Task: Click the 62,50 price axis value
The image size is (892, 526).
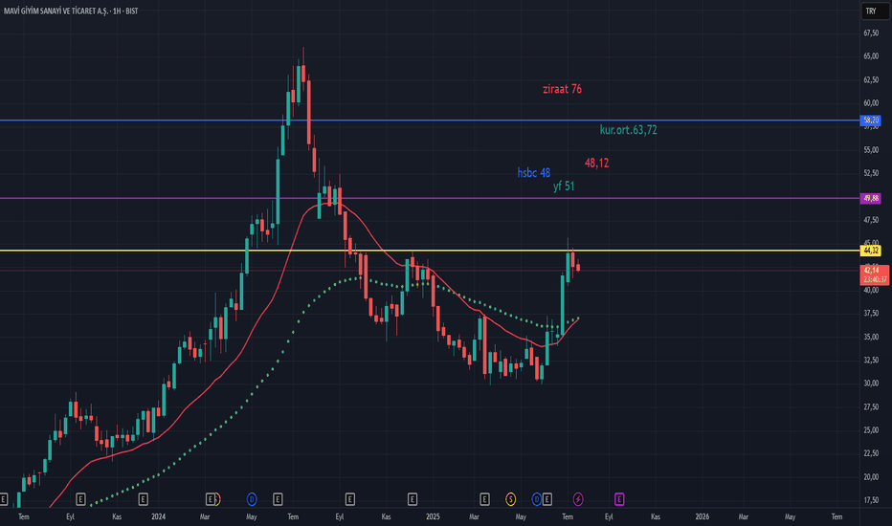Action: click(871, 79)
